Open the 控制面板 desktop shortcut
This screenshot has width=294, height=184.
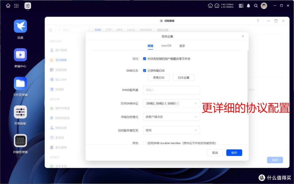coord(20,112)
